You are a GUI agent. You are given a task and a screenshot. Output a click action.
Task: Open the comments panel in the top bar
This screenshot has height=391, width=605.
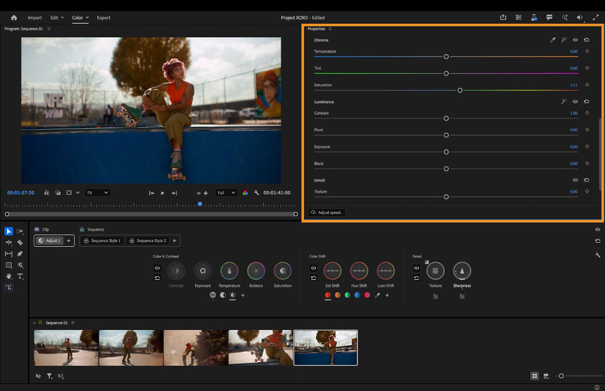(549, 17)
